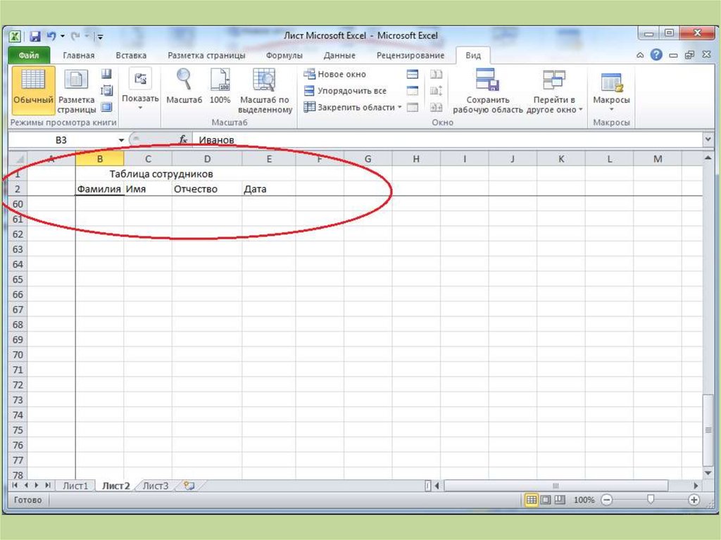Open Macros (Макросы) dropdown

pyautogui.click(x=611, y=91)
